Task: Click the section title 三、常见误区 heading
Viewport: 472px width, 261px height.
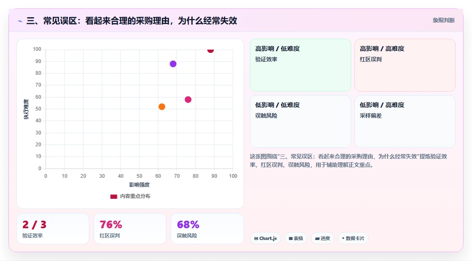Action: point(131,21)
